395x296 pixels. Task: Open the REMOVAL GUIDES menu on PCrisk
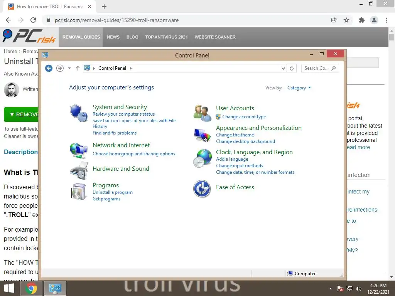81,37
